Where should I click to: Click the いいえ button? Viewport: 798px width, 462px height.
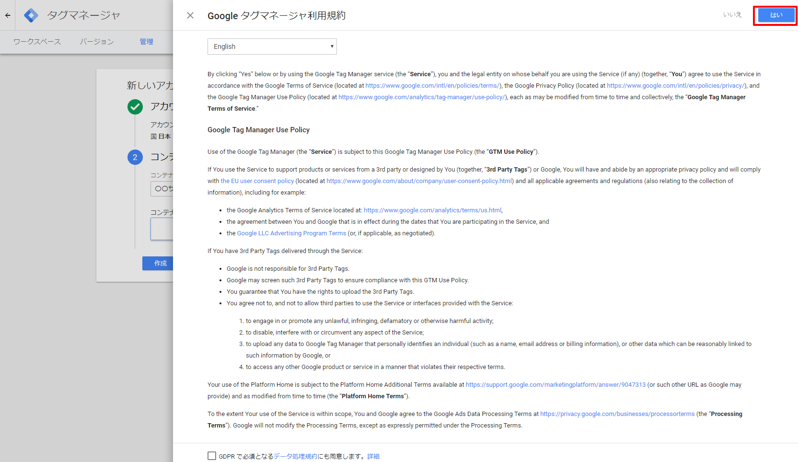tap(732, 15)
